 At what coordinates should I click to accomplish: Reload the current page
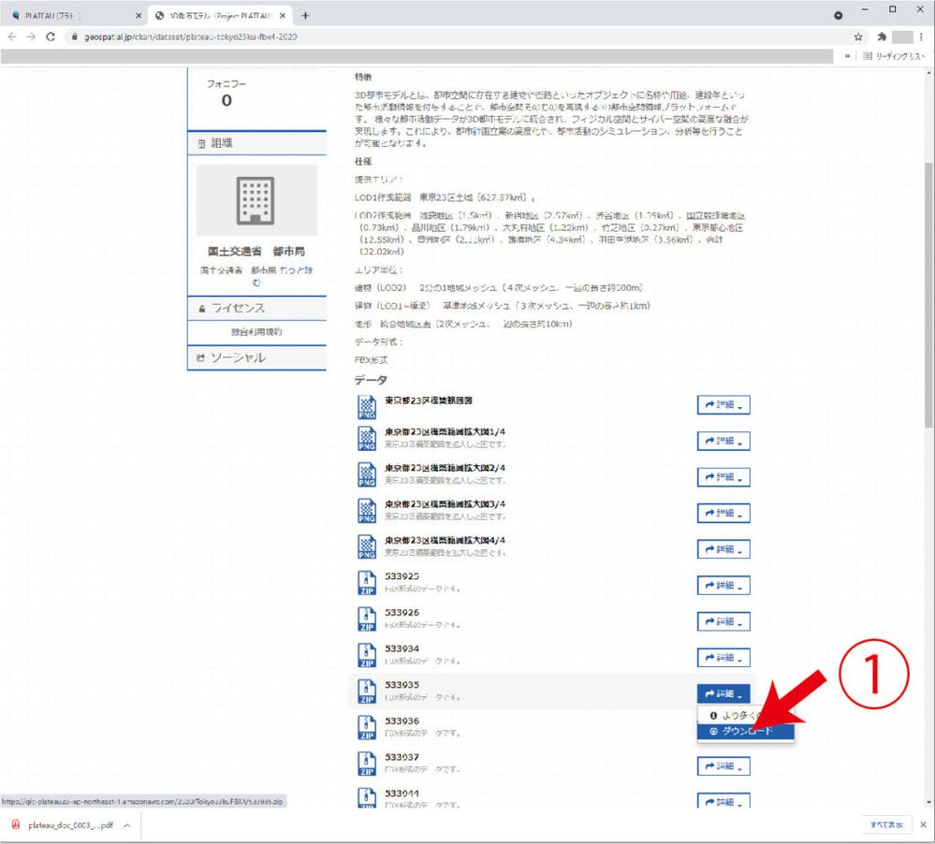(x=51, y=36)
